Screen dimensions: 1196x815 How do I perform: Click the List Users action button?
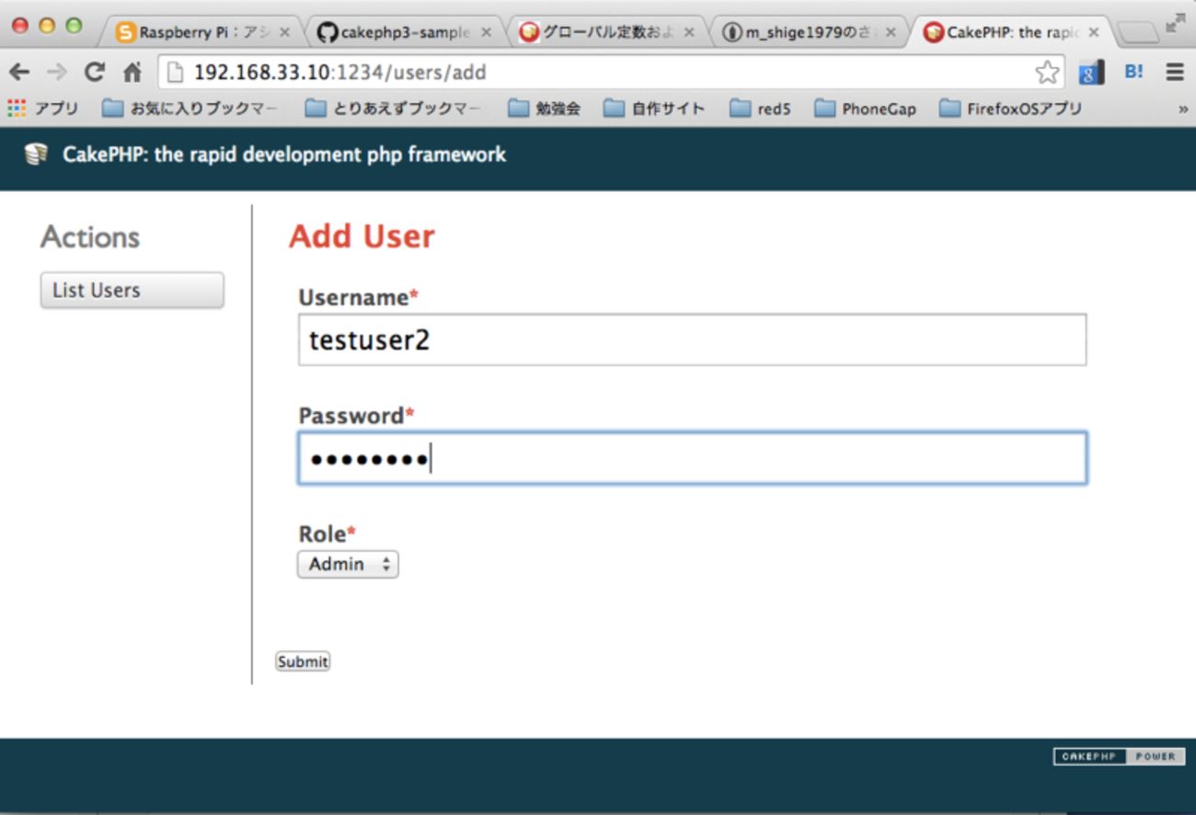pyautogui.click(x=132, y=290)
